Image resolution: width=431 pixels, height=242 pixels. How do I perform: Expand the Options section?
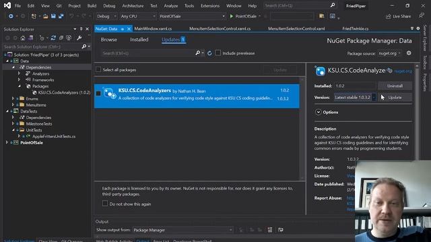319,112
